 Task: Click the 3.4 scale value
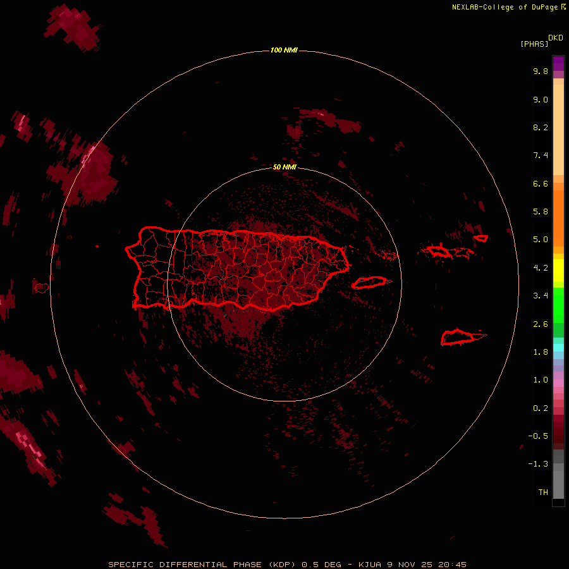[541, 296]
